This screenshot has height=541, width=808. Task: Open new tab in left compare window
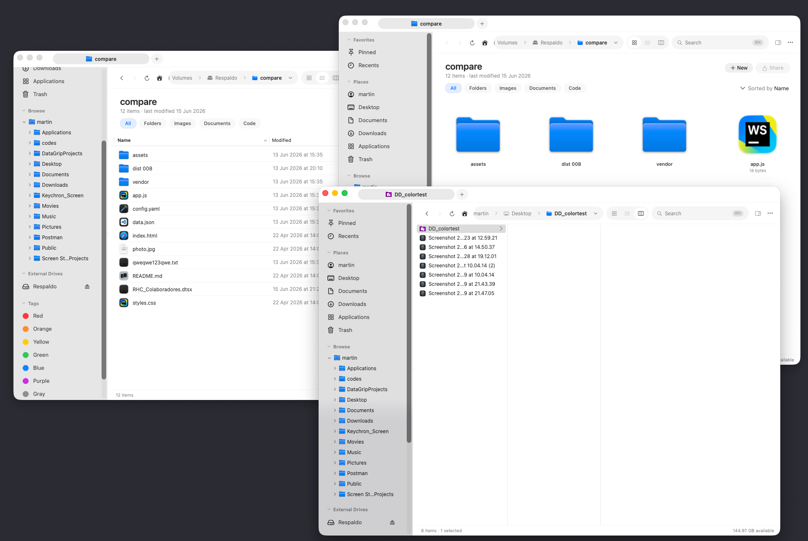coord(157,59)
